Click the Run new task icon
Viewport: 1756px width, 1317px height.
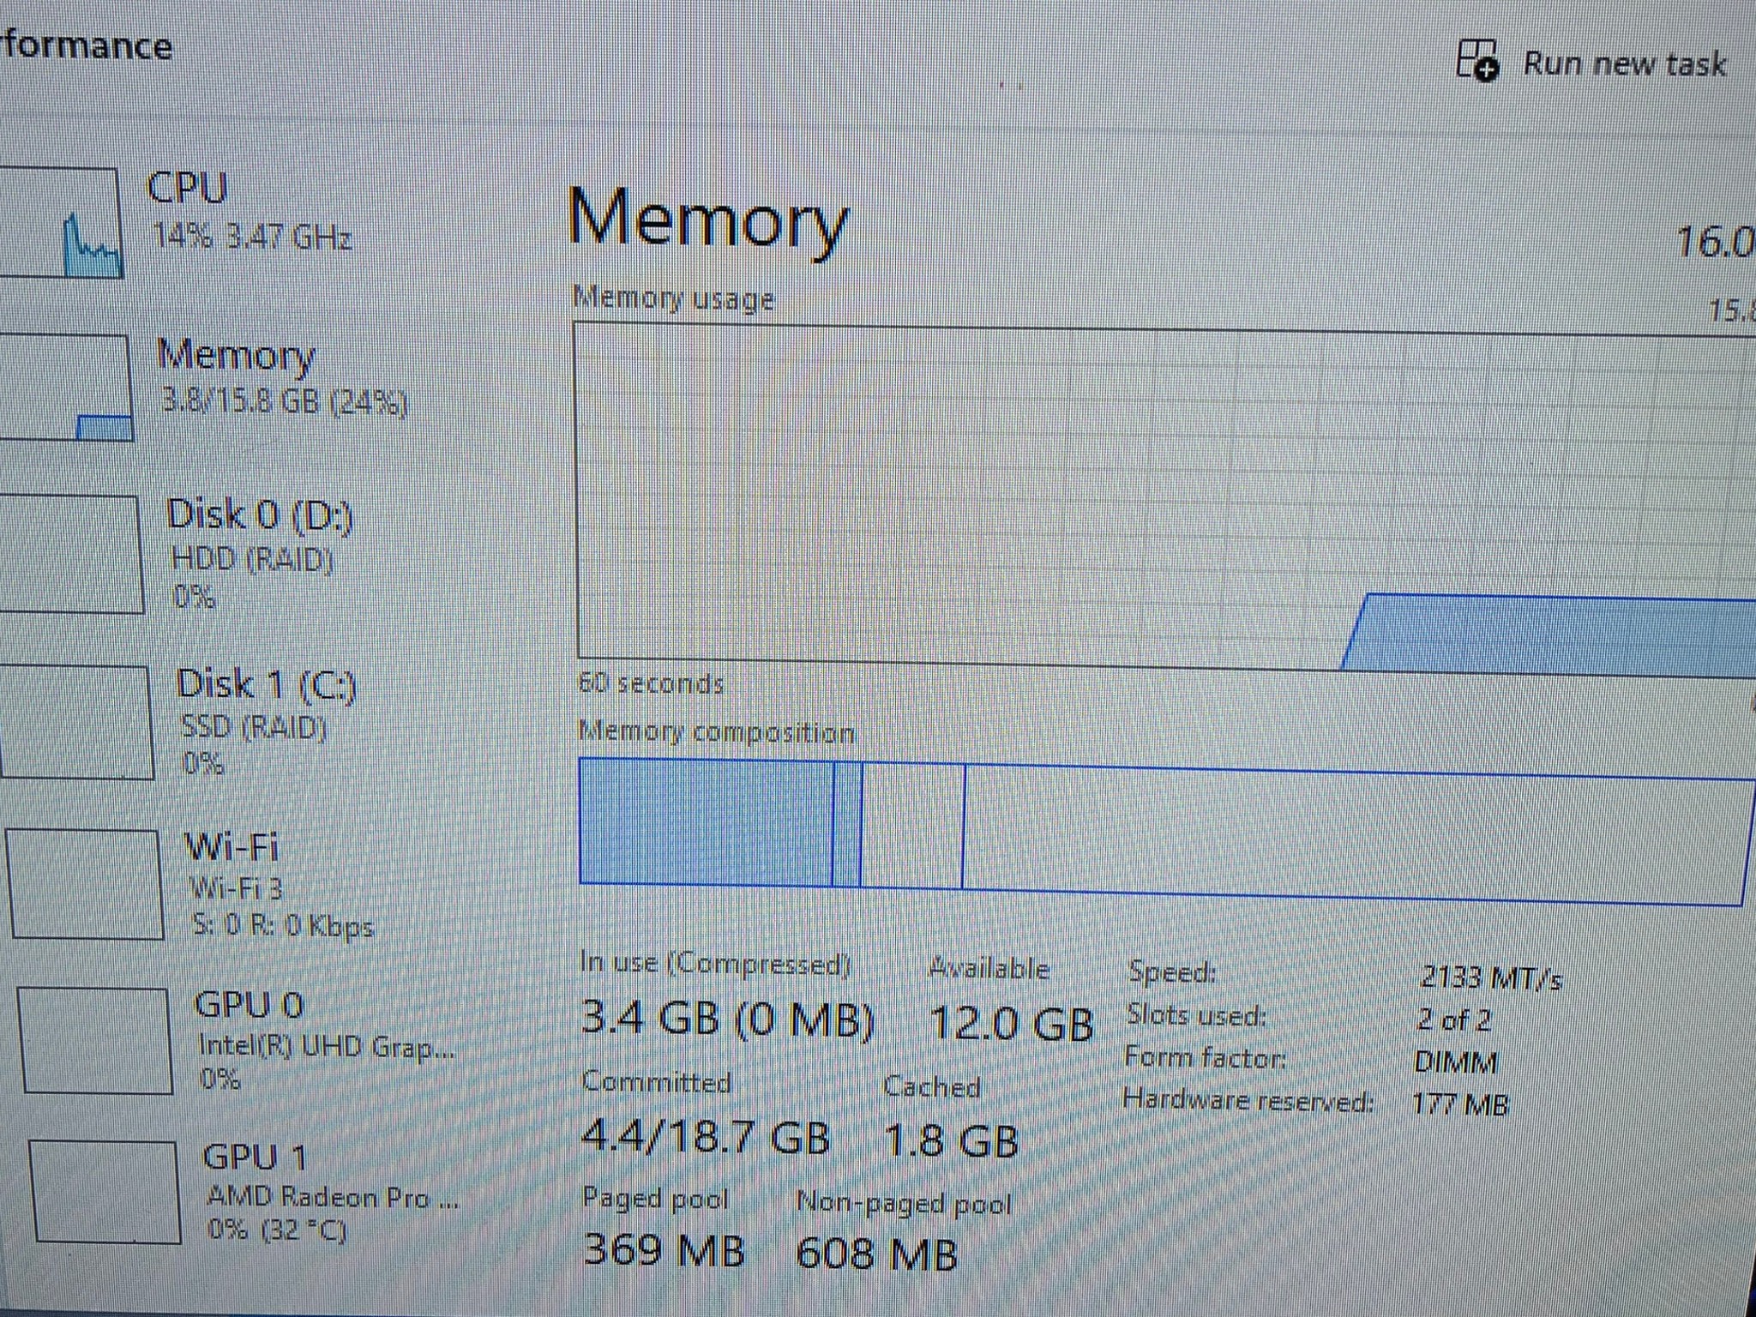click(x=1477, y=60)
